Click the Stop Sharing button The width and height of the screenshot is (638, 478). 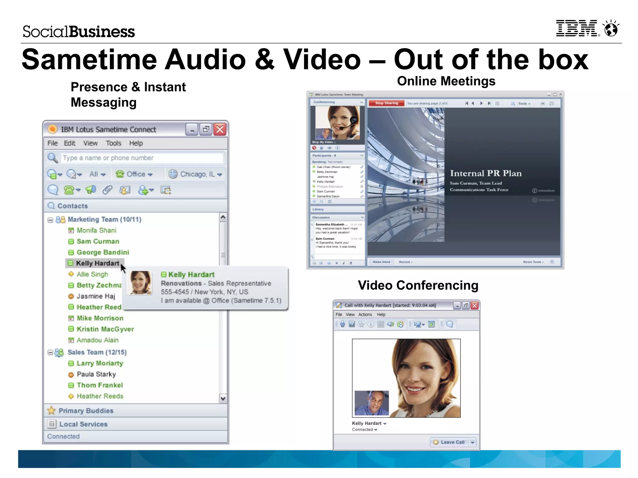click(x=386, y=103)
